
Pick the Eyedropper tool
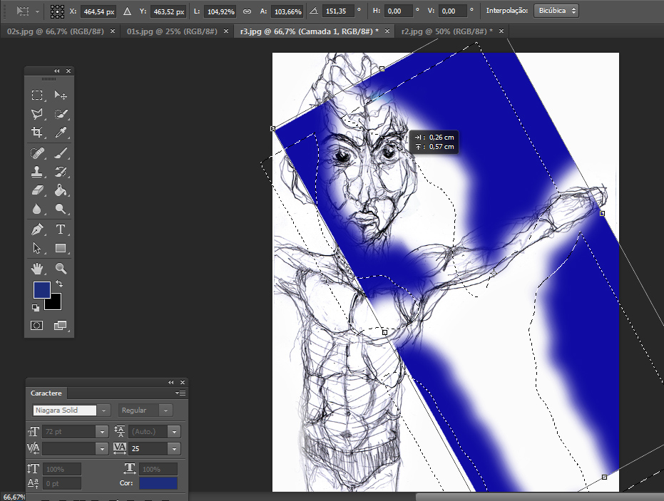(x=61, y=133)
